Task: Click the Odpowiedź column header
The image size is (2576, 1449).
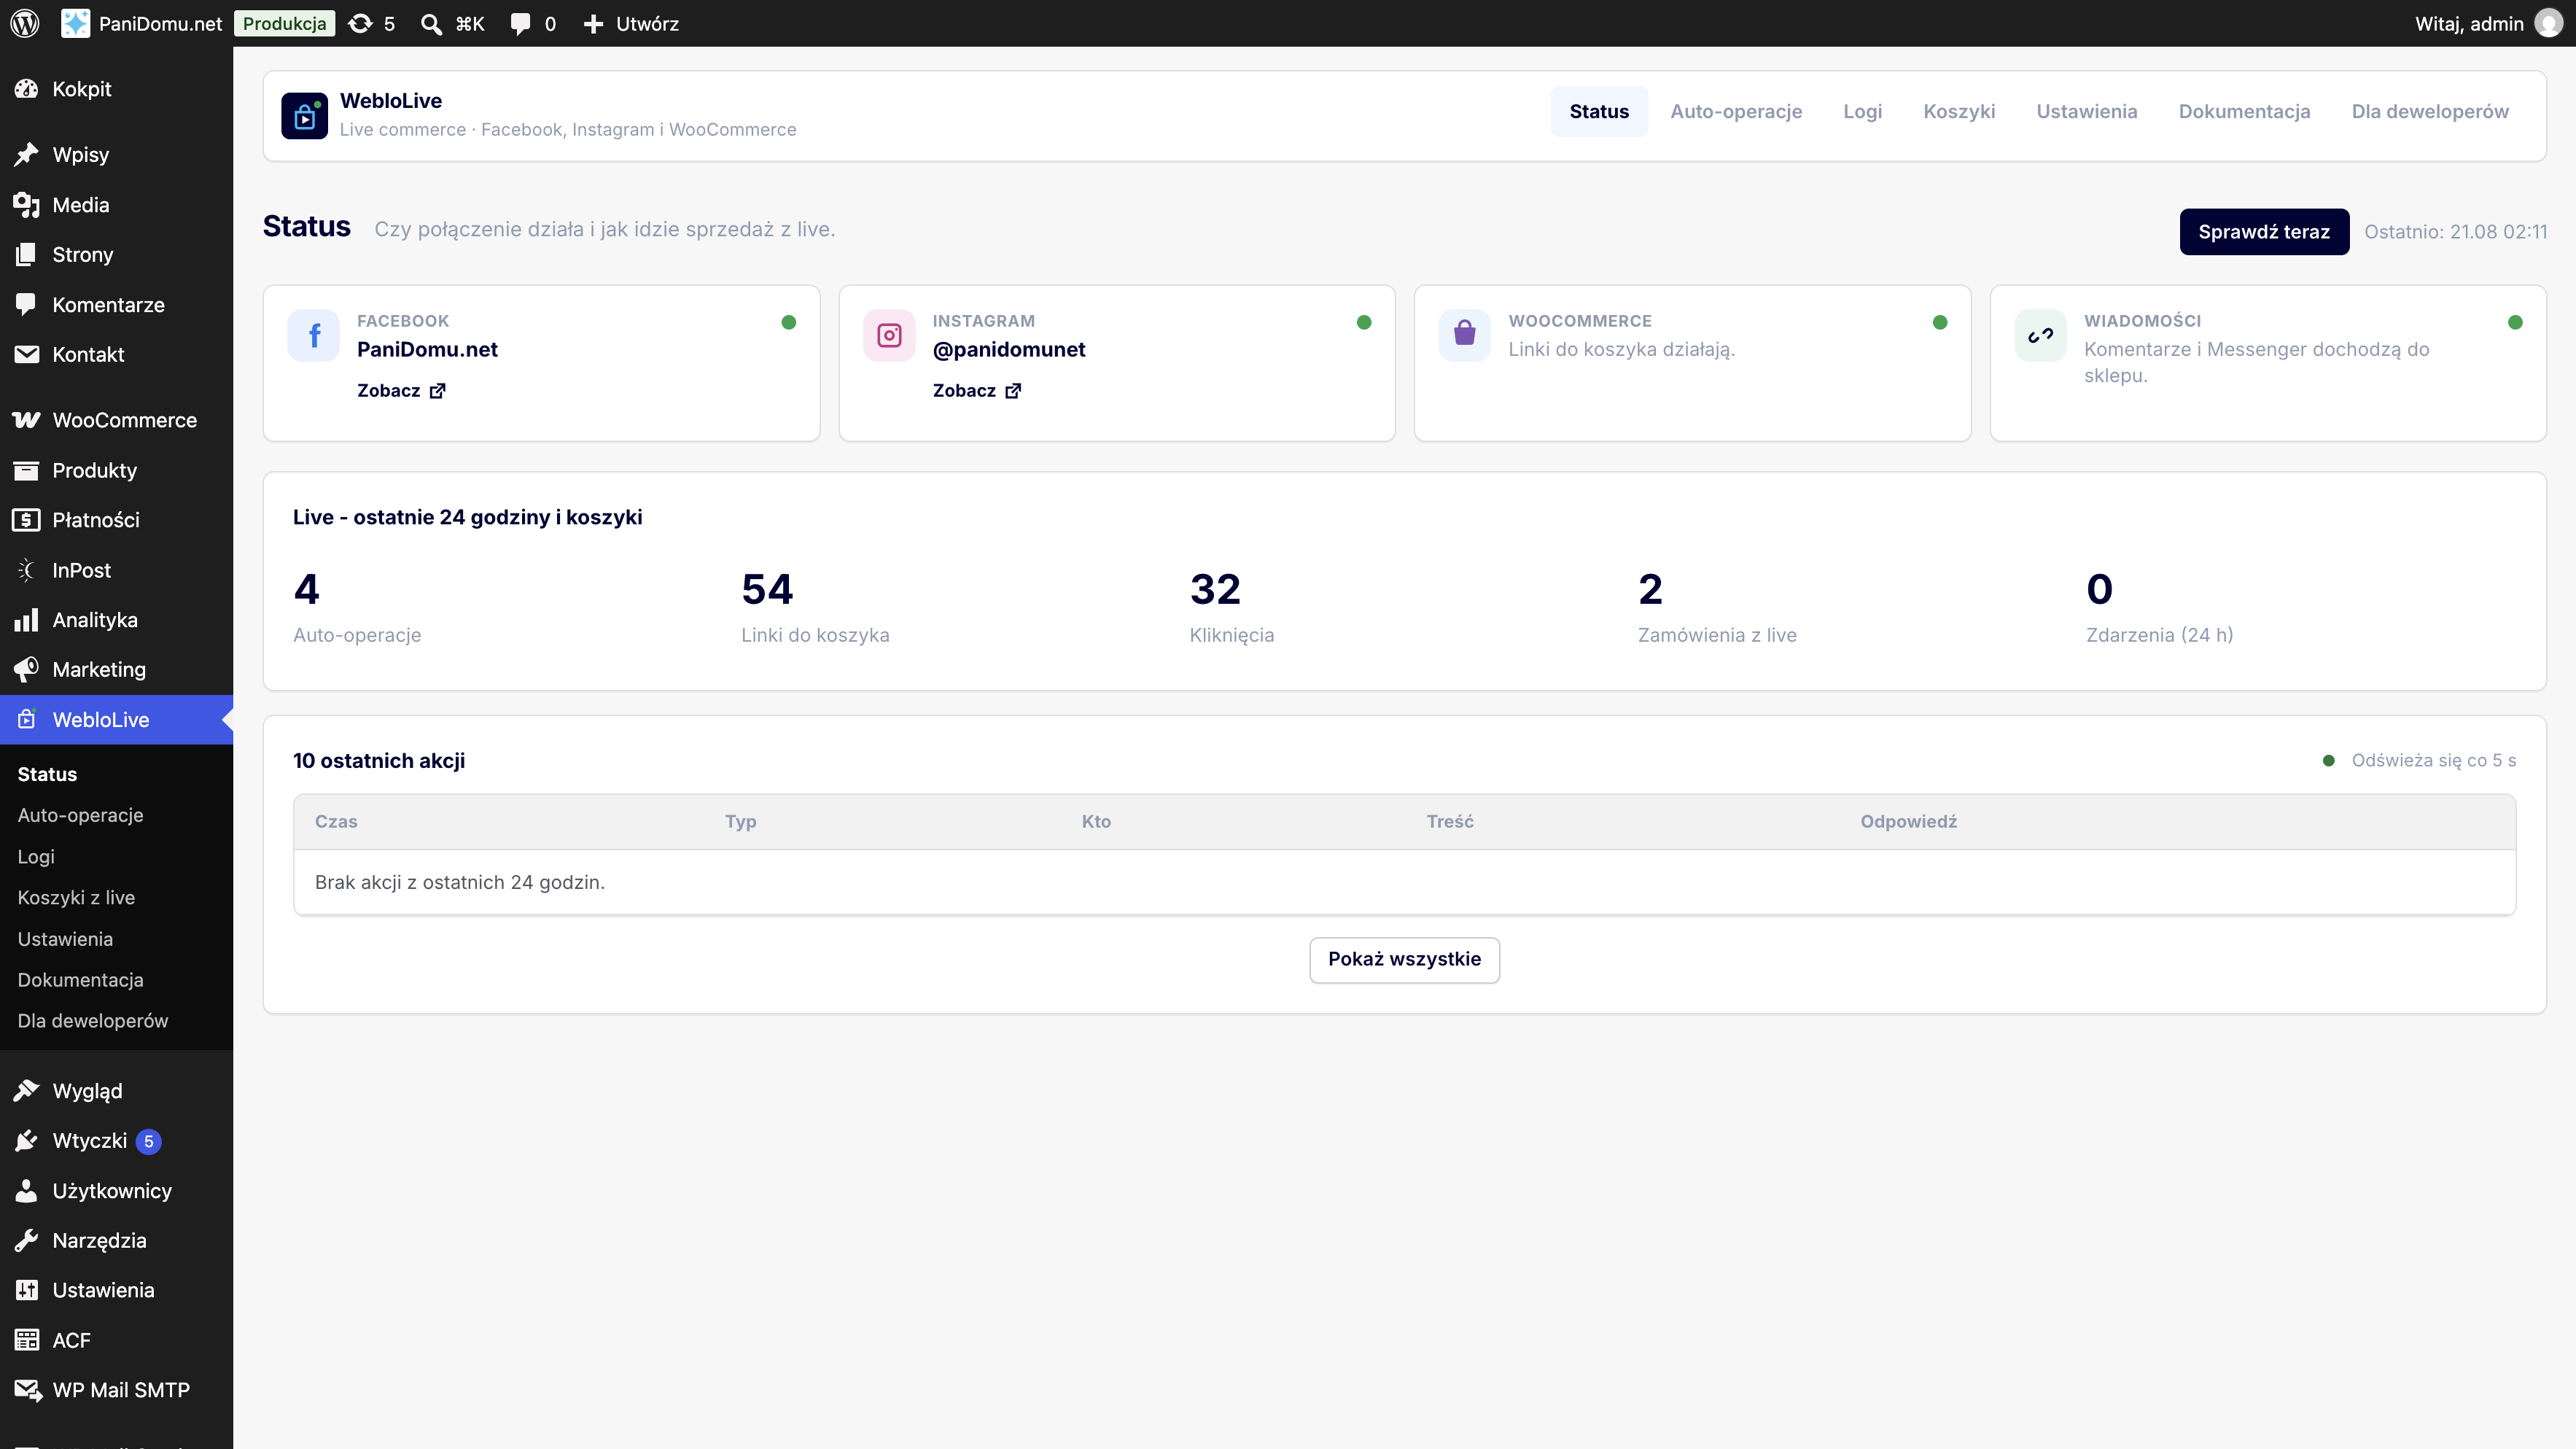Action: tap(1908, 822)
